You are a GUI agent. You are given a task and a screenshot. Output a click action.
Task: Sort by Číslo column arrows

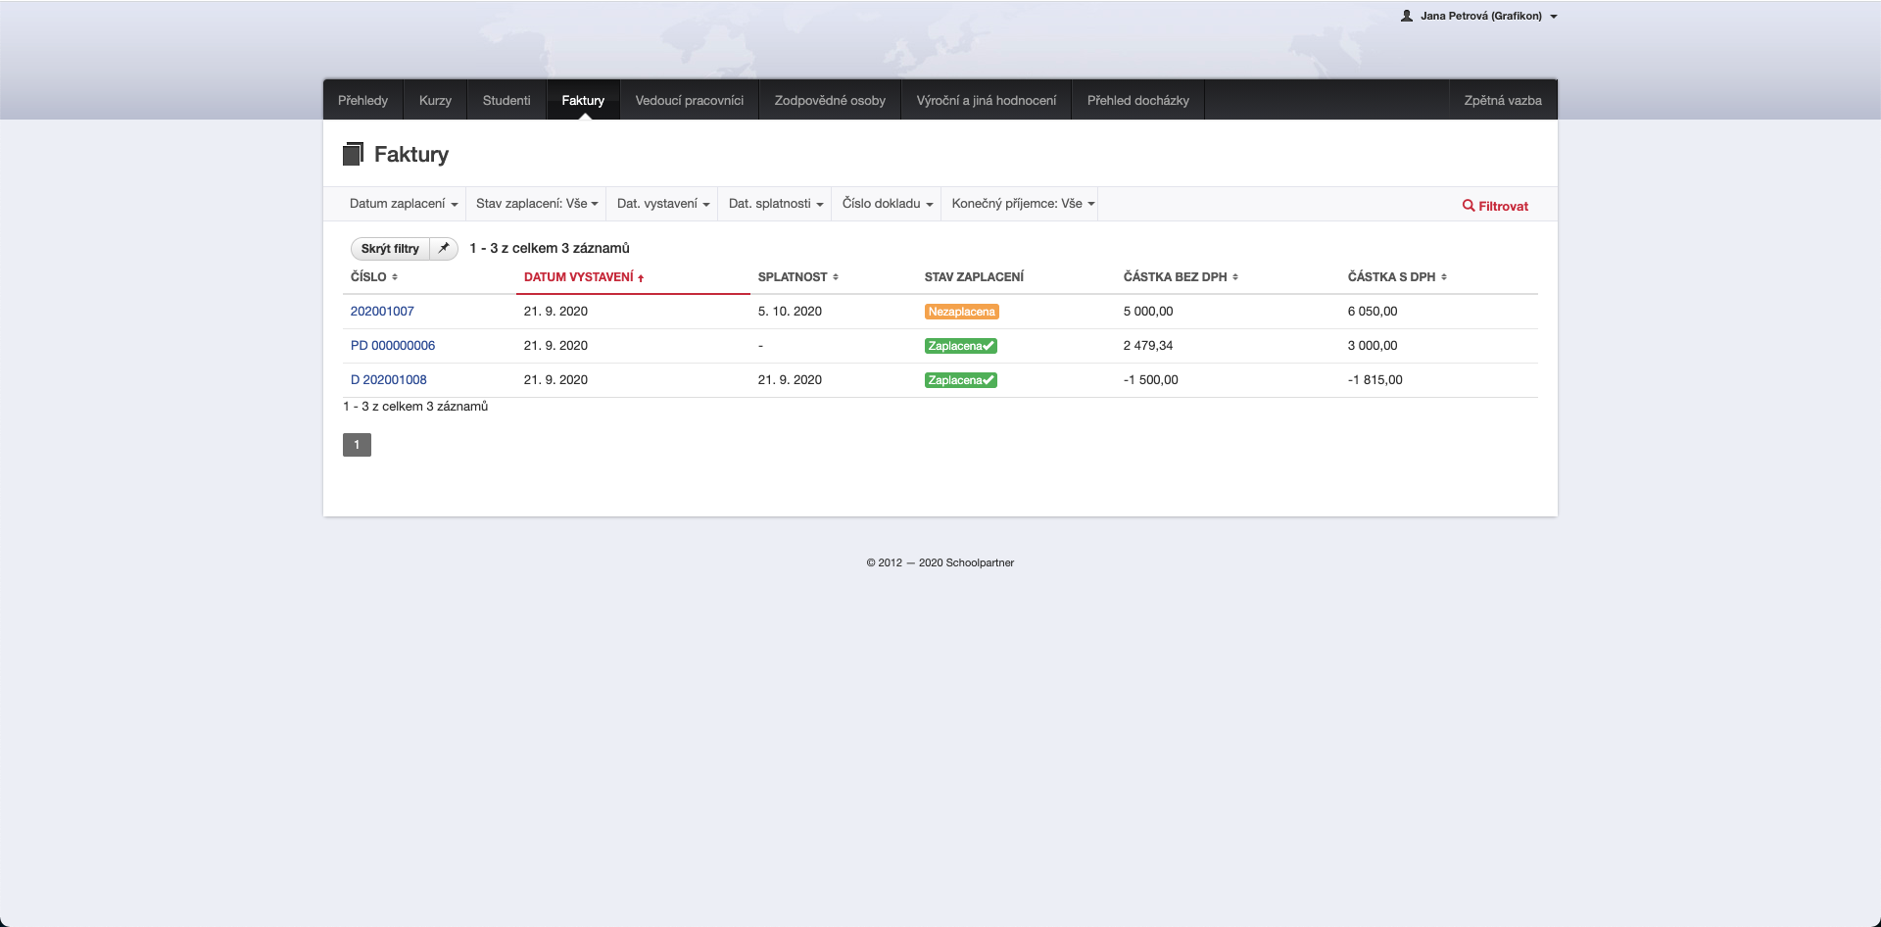coord(395,277)
